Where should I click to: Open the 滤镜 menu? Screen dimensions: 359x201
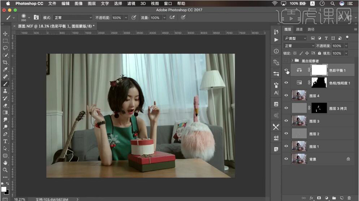pos(131,3)
